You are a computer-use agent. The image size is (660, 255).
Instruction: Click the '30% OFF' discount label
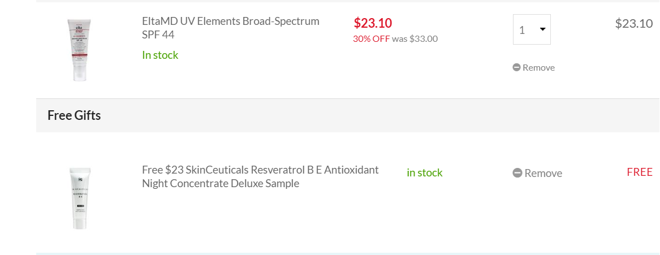point(371,39)
